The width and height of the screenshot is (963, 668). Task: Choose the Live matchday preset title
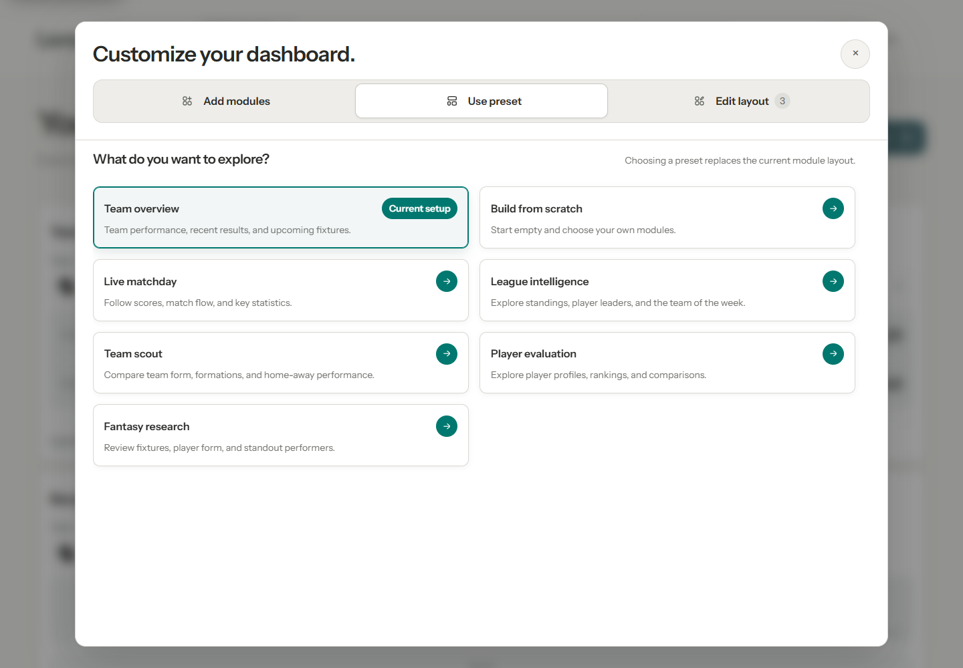click(x=140, y=281)
